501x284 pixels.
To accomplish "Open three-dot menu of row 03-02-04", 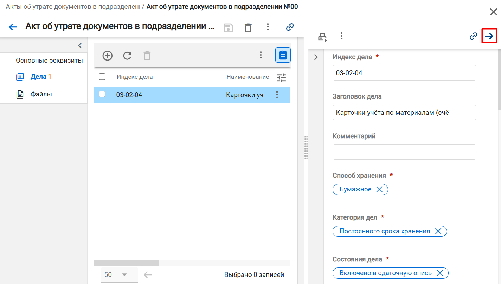I will (x=277, y=95).
